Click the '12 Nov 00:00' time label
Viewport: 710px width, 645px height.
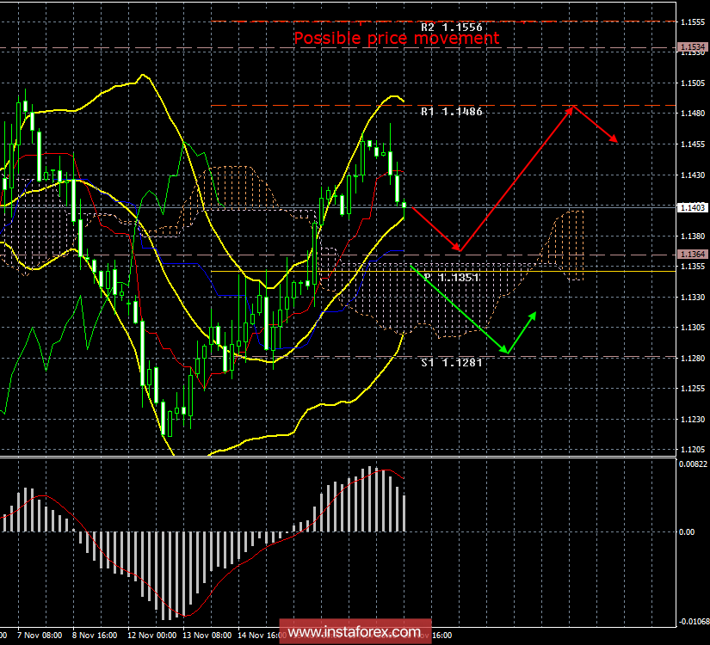coord(152,636)
